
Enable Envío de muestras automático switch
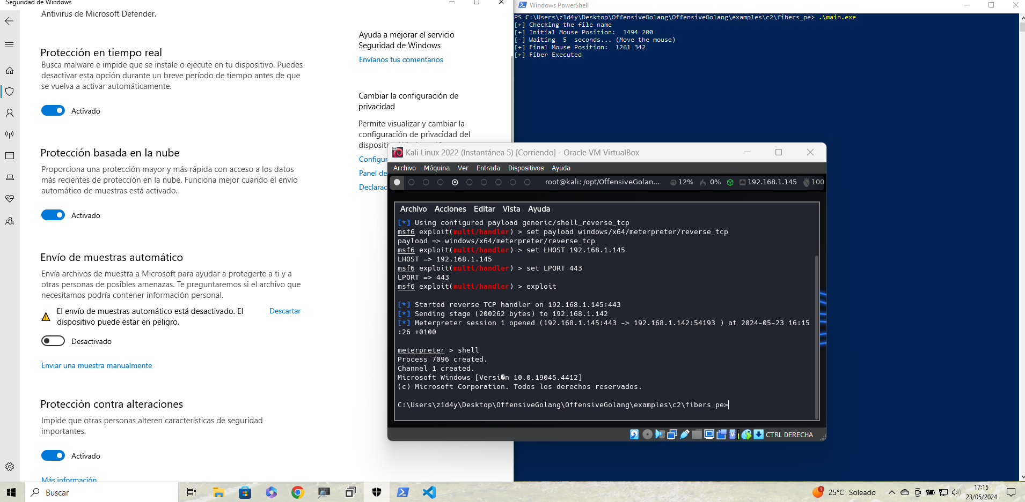tap(53, 341)
